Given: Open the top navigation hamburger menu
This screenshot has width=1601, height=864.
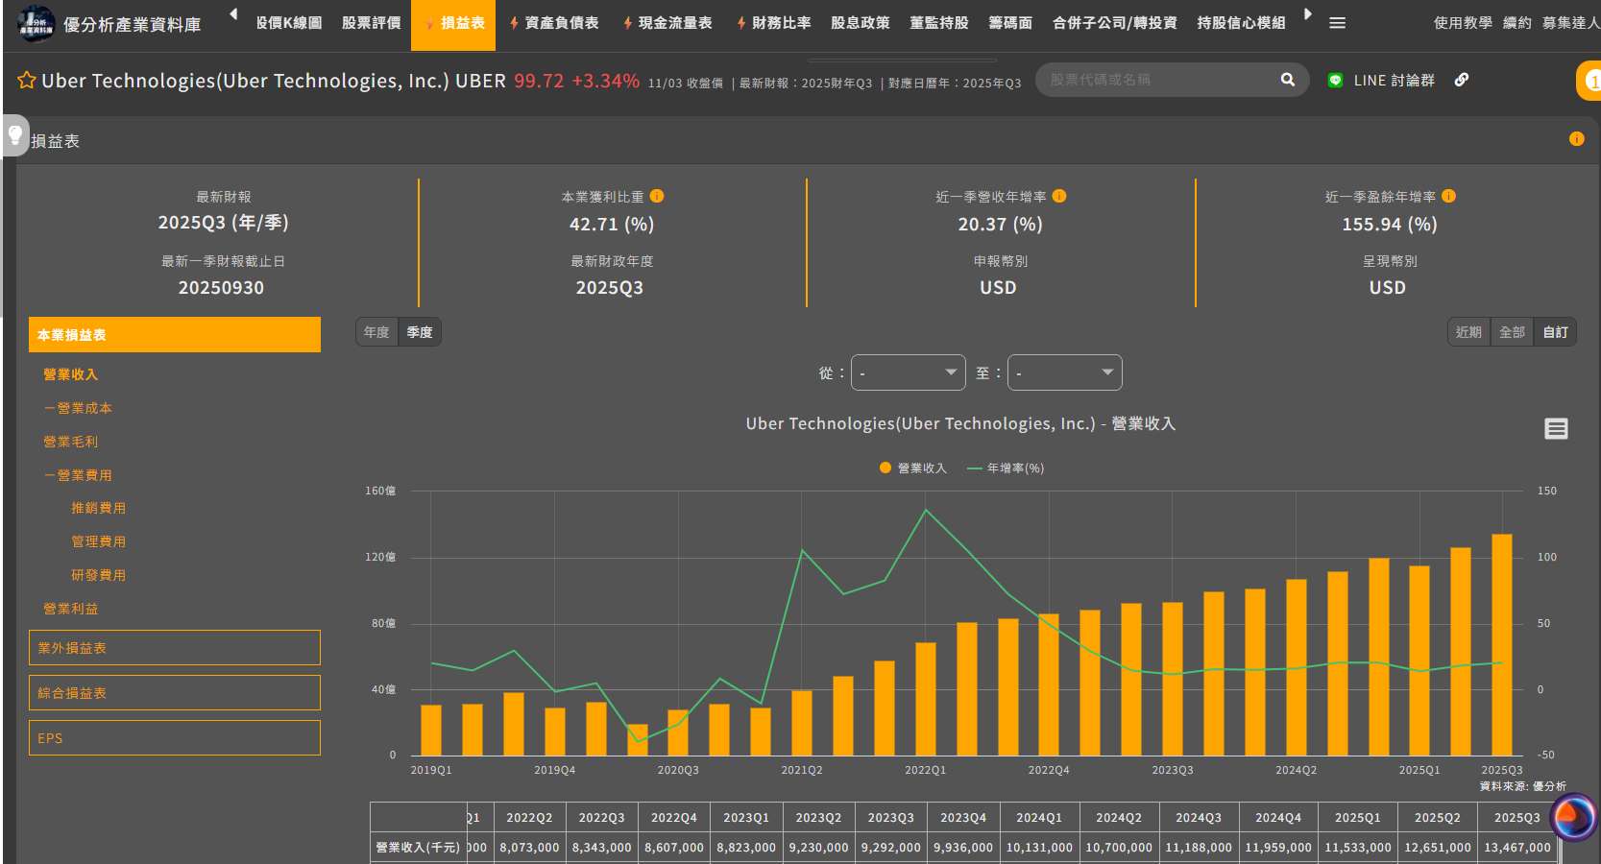Looking at the screenshot, I should 1337,23.
